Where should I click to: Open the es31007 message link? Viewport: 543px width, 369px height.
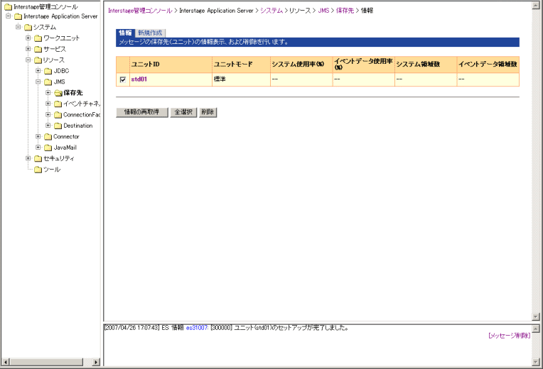[x=197, y=328]
